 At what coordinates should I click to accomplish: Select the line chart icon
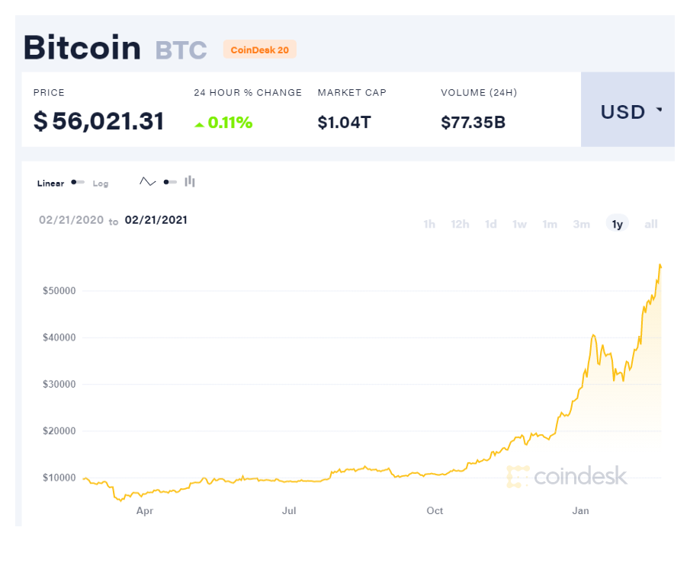pyautogui.click(x=147, y=182)
